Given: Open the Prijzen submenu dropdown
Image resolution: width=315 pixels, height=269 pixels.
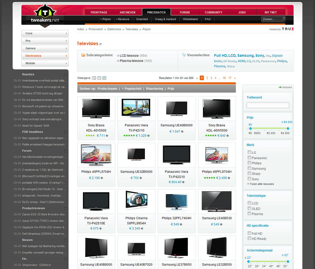Looking at the screenshot, I should [106, 19].
